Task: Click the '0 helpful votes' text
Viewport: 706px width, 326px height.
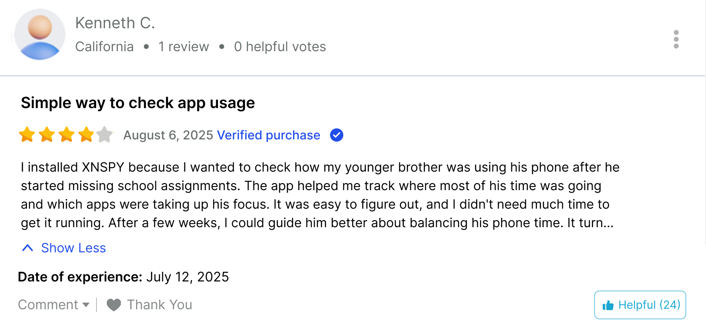Action: click(x=280, y=46)
